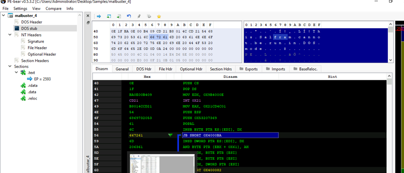404x173 pixels.
Task: Select File Header in the tree
Action: 37,48
